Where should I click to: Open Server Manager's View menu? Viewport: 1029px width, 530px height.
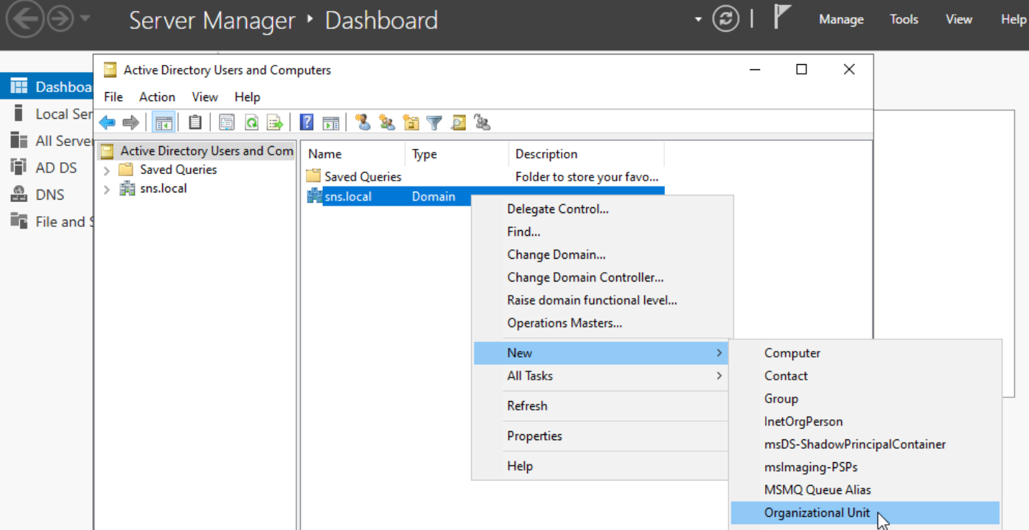coord(959,20)
